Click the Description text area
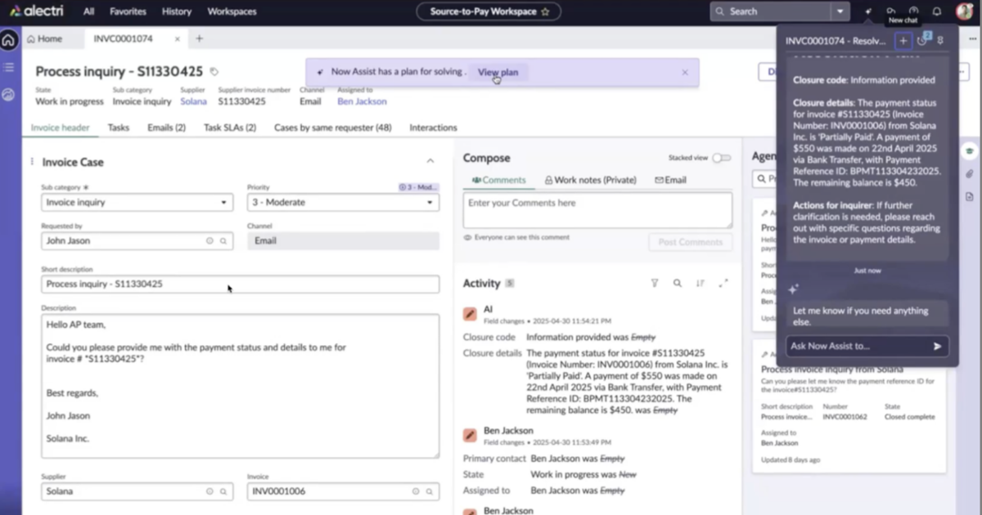Viewport: 982px width, 515px height. click(240, 387)
